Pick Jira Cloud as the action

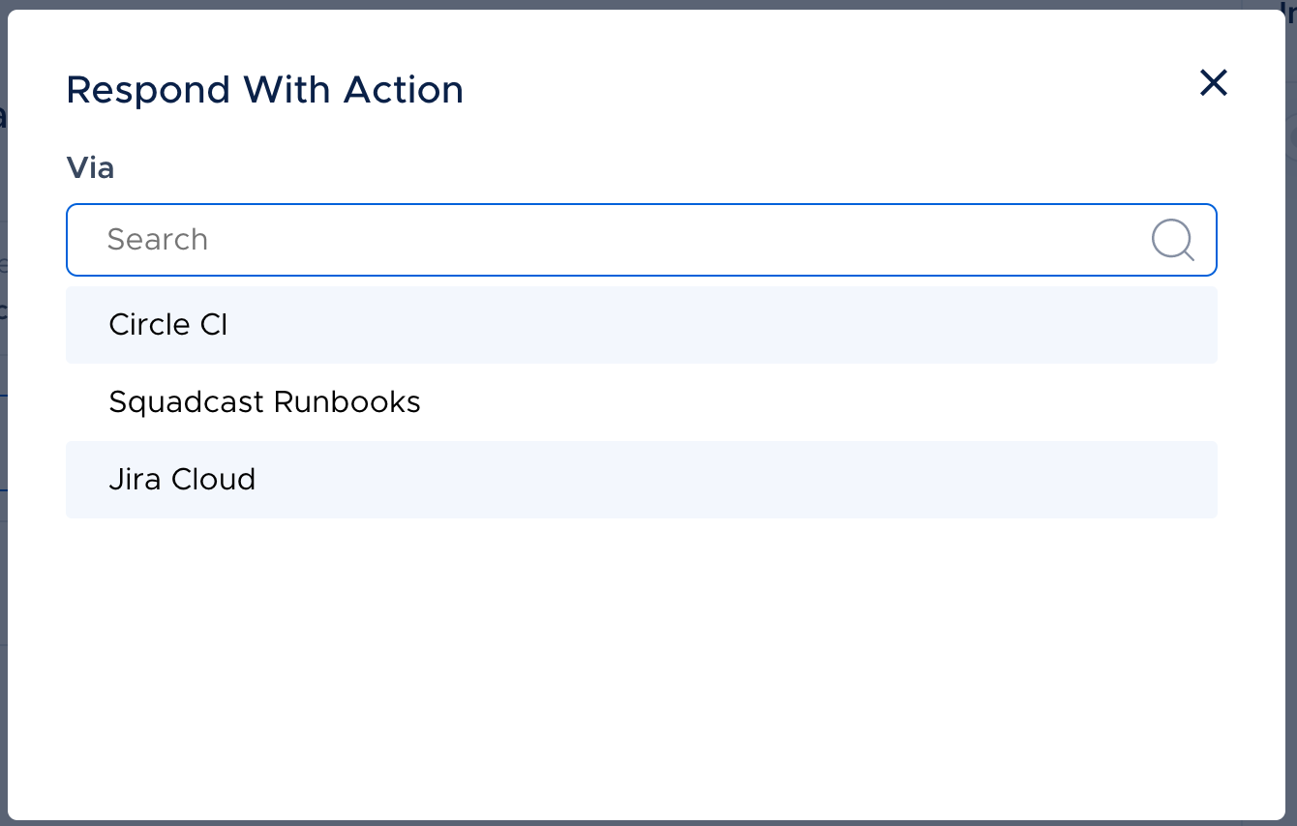coord(641,480)
